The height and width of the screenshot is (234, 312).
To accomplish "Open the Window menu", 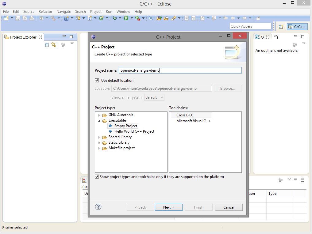I will click(123, 12).
